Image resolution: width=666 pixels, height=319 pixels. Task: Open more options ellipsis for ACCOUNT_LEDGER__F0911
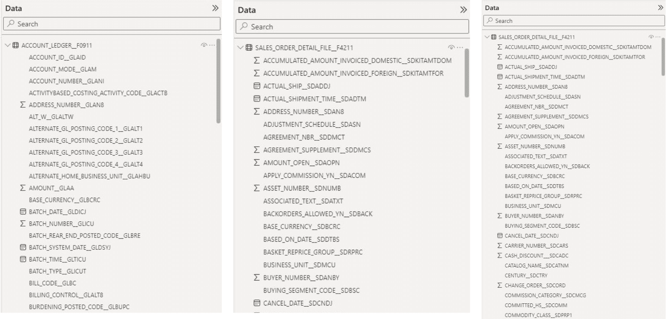click(x=212, y=45)
